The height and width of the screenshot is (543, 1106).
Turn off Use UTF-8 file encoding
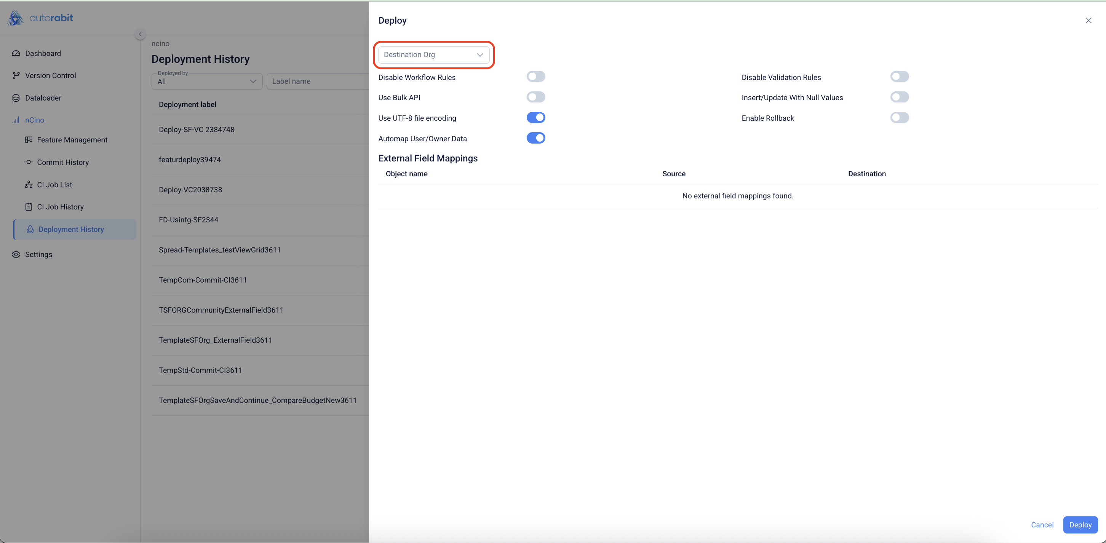pos(535,118)
